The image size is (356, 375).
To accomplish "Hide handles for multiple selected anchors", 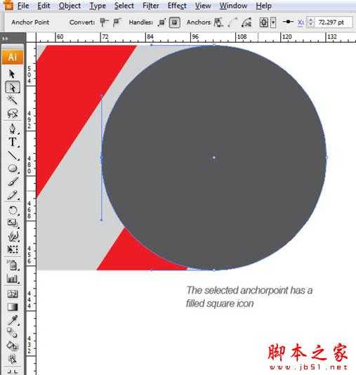I will tap(175, 22).
